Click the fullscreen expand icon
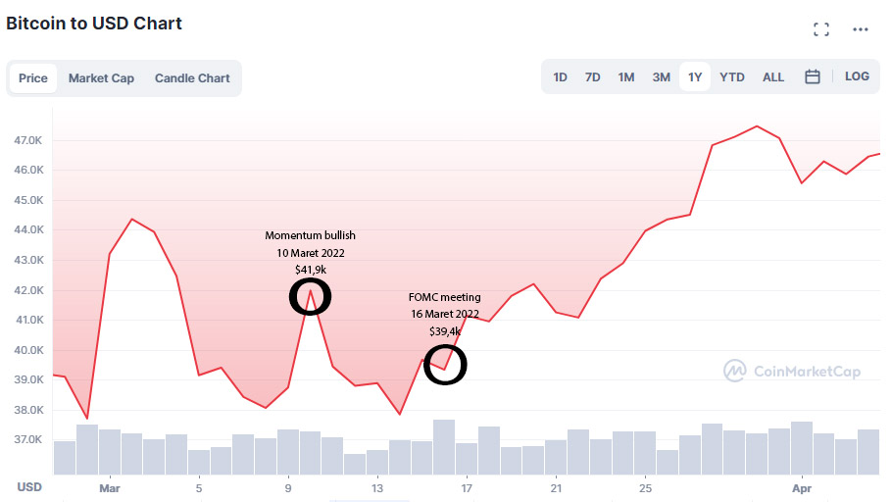The height and width of the screenshot is (502, 891). click(821, 29)
